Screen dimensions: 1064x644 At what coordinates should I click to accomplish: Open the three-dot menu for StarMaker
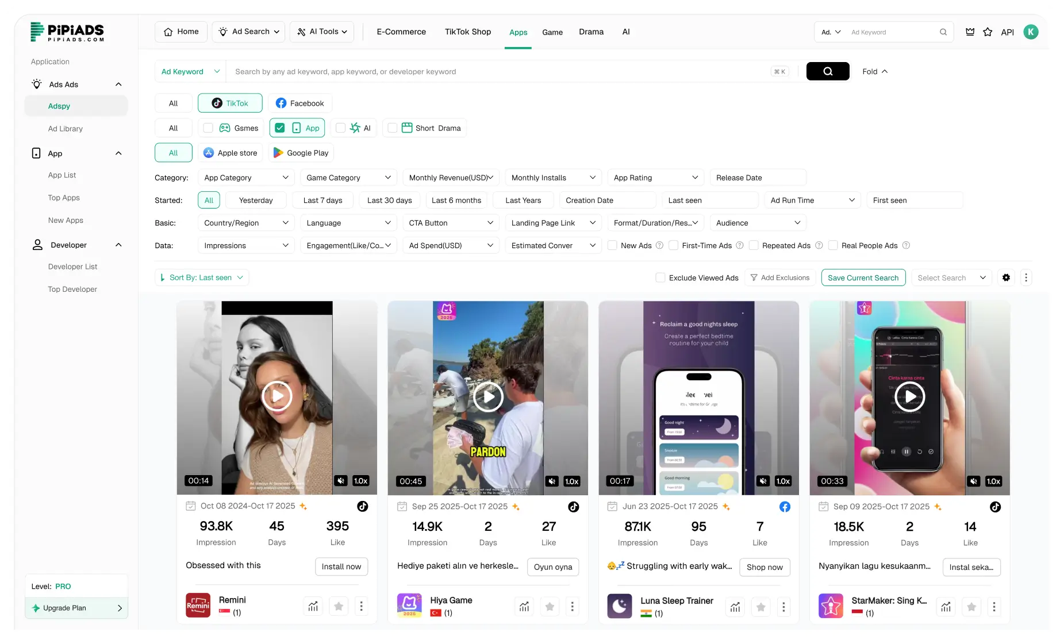pos(994,606)
